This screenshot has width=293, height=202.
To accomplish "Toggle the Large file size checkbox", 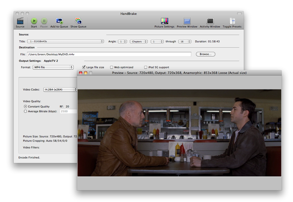I will (84, 67).
